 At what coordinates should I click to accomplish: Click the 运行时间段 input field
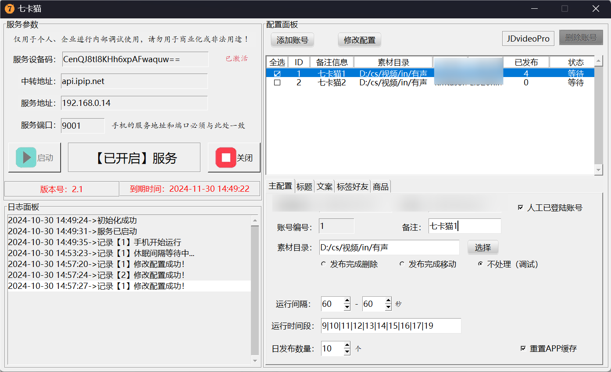tap(391, 326)
